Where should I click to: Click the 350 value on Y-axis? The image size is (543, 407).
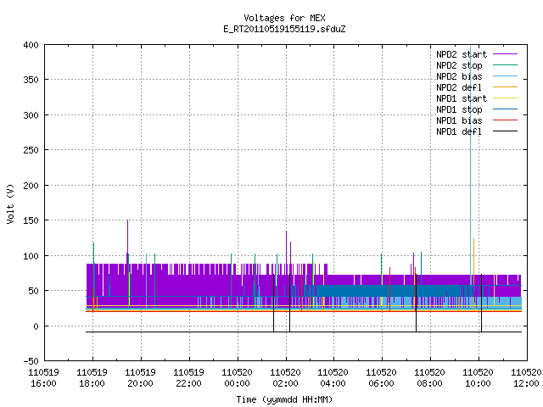(31, 80)
